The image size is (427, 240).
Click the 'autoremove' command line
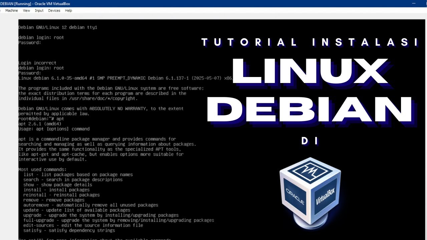(91, 205)
